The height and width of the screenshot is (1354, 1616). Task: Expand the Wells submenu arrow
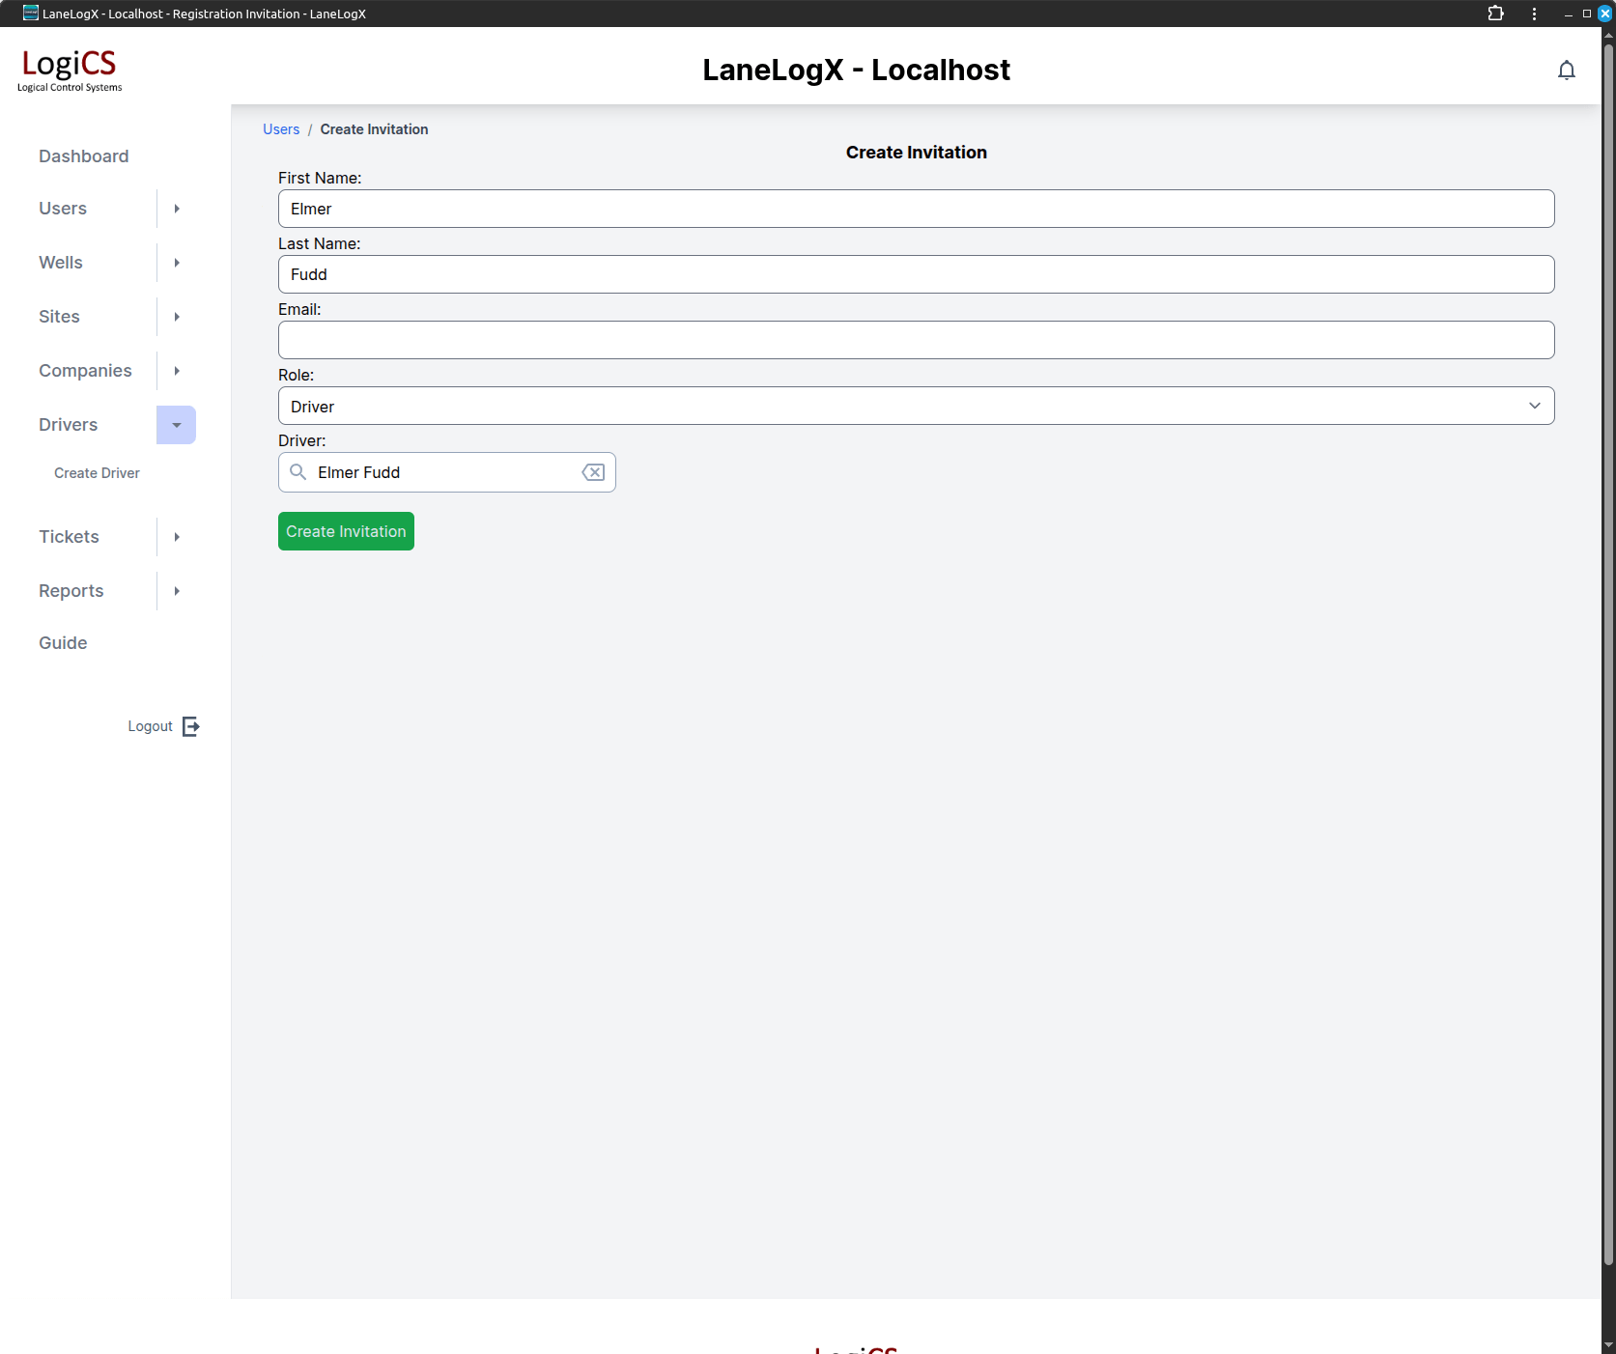point(177,263)
